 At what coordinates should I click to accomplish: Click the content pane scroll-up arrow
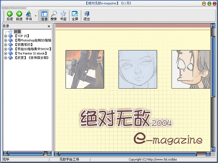[213, 26]
